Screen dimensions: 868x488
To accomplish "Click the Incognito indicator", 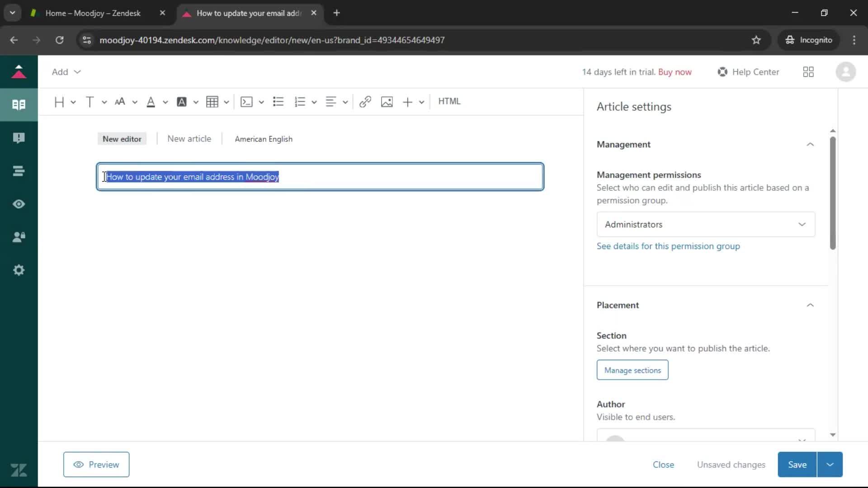I will 809,40.
